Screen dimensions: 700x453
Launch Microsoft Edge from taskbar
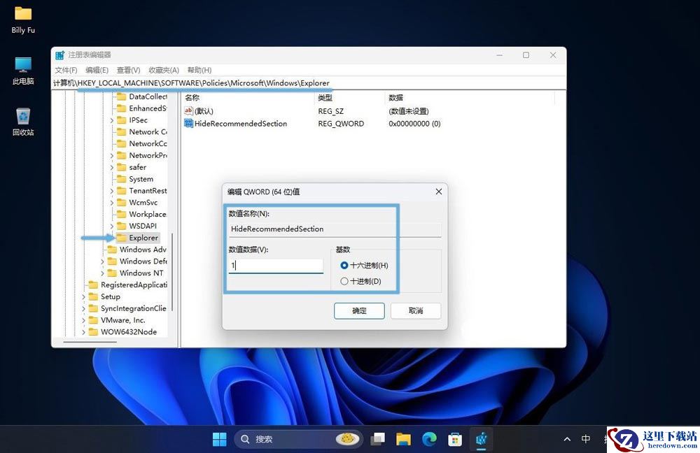point(429,439)
